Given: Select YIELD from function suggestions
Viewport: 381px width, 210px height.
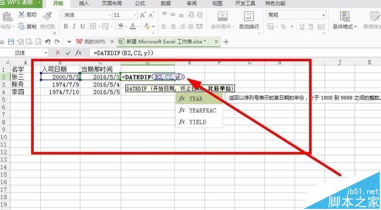Looking at the screenshot, I should 199,122.
